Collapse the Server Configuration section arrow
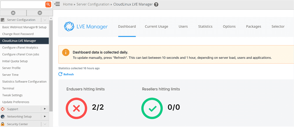Screen dimensions: 294x127 (45, 20)
